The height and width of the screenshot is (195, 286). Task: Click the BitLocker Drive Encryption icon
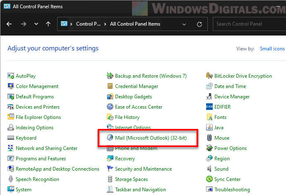tap(209, 76)
